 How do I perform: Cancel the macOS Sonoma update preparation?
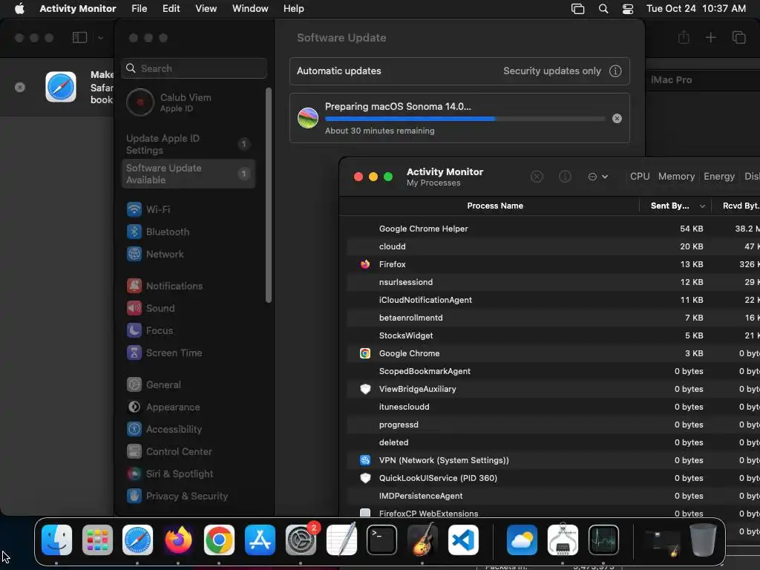(x=617, y=118)
